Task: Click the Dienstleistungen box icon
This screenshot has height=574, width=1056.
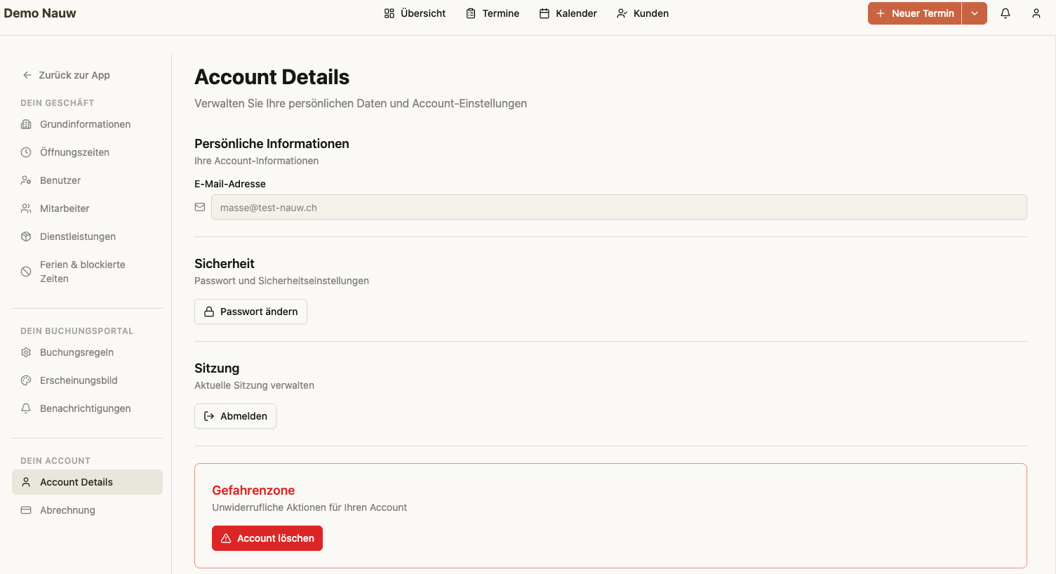Action: click(x=26, y=236)
